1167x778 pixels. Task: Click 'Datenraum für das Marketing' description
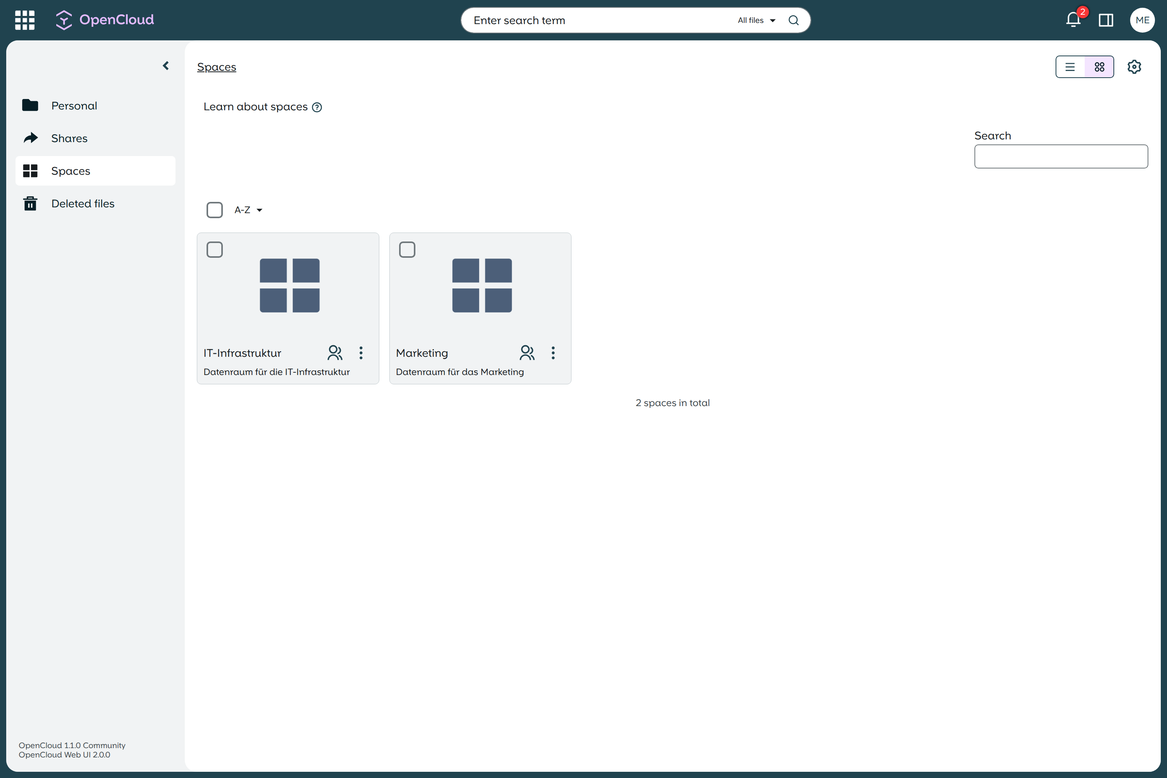pos(459,372)
